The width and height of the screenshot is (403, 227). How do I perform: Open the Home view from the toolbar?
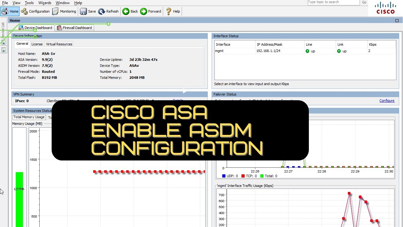pos(10,11)
